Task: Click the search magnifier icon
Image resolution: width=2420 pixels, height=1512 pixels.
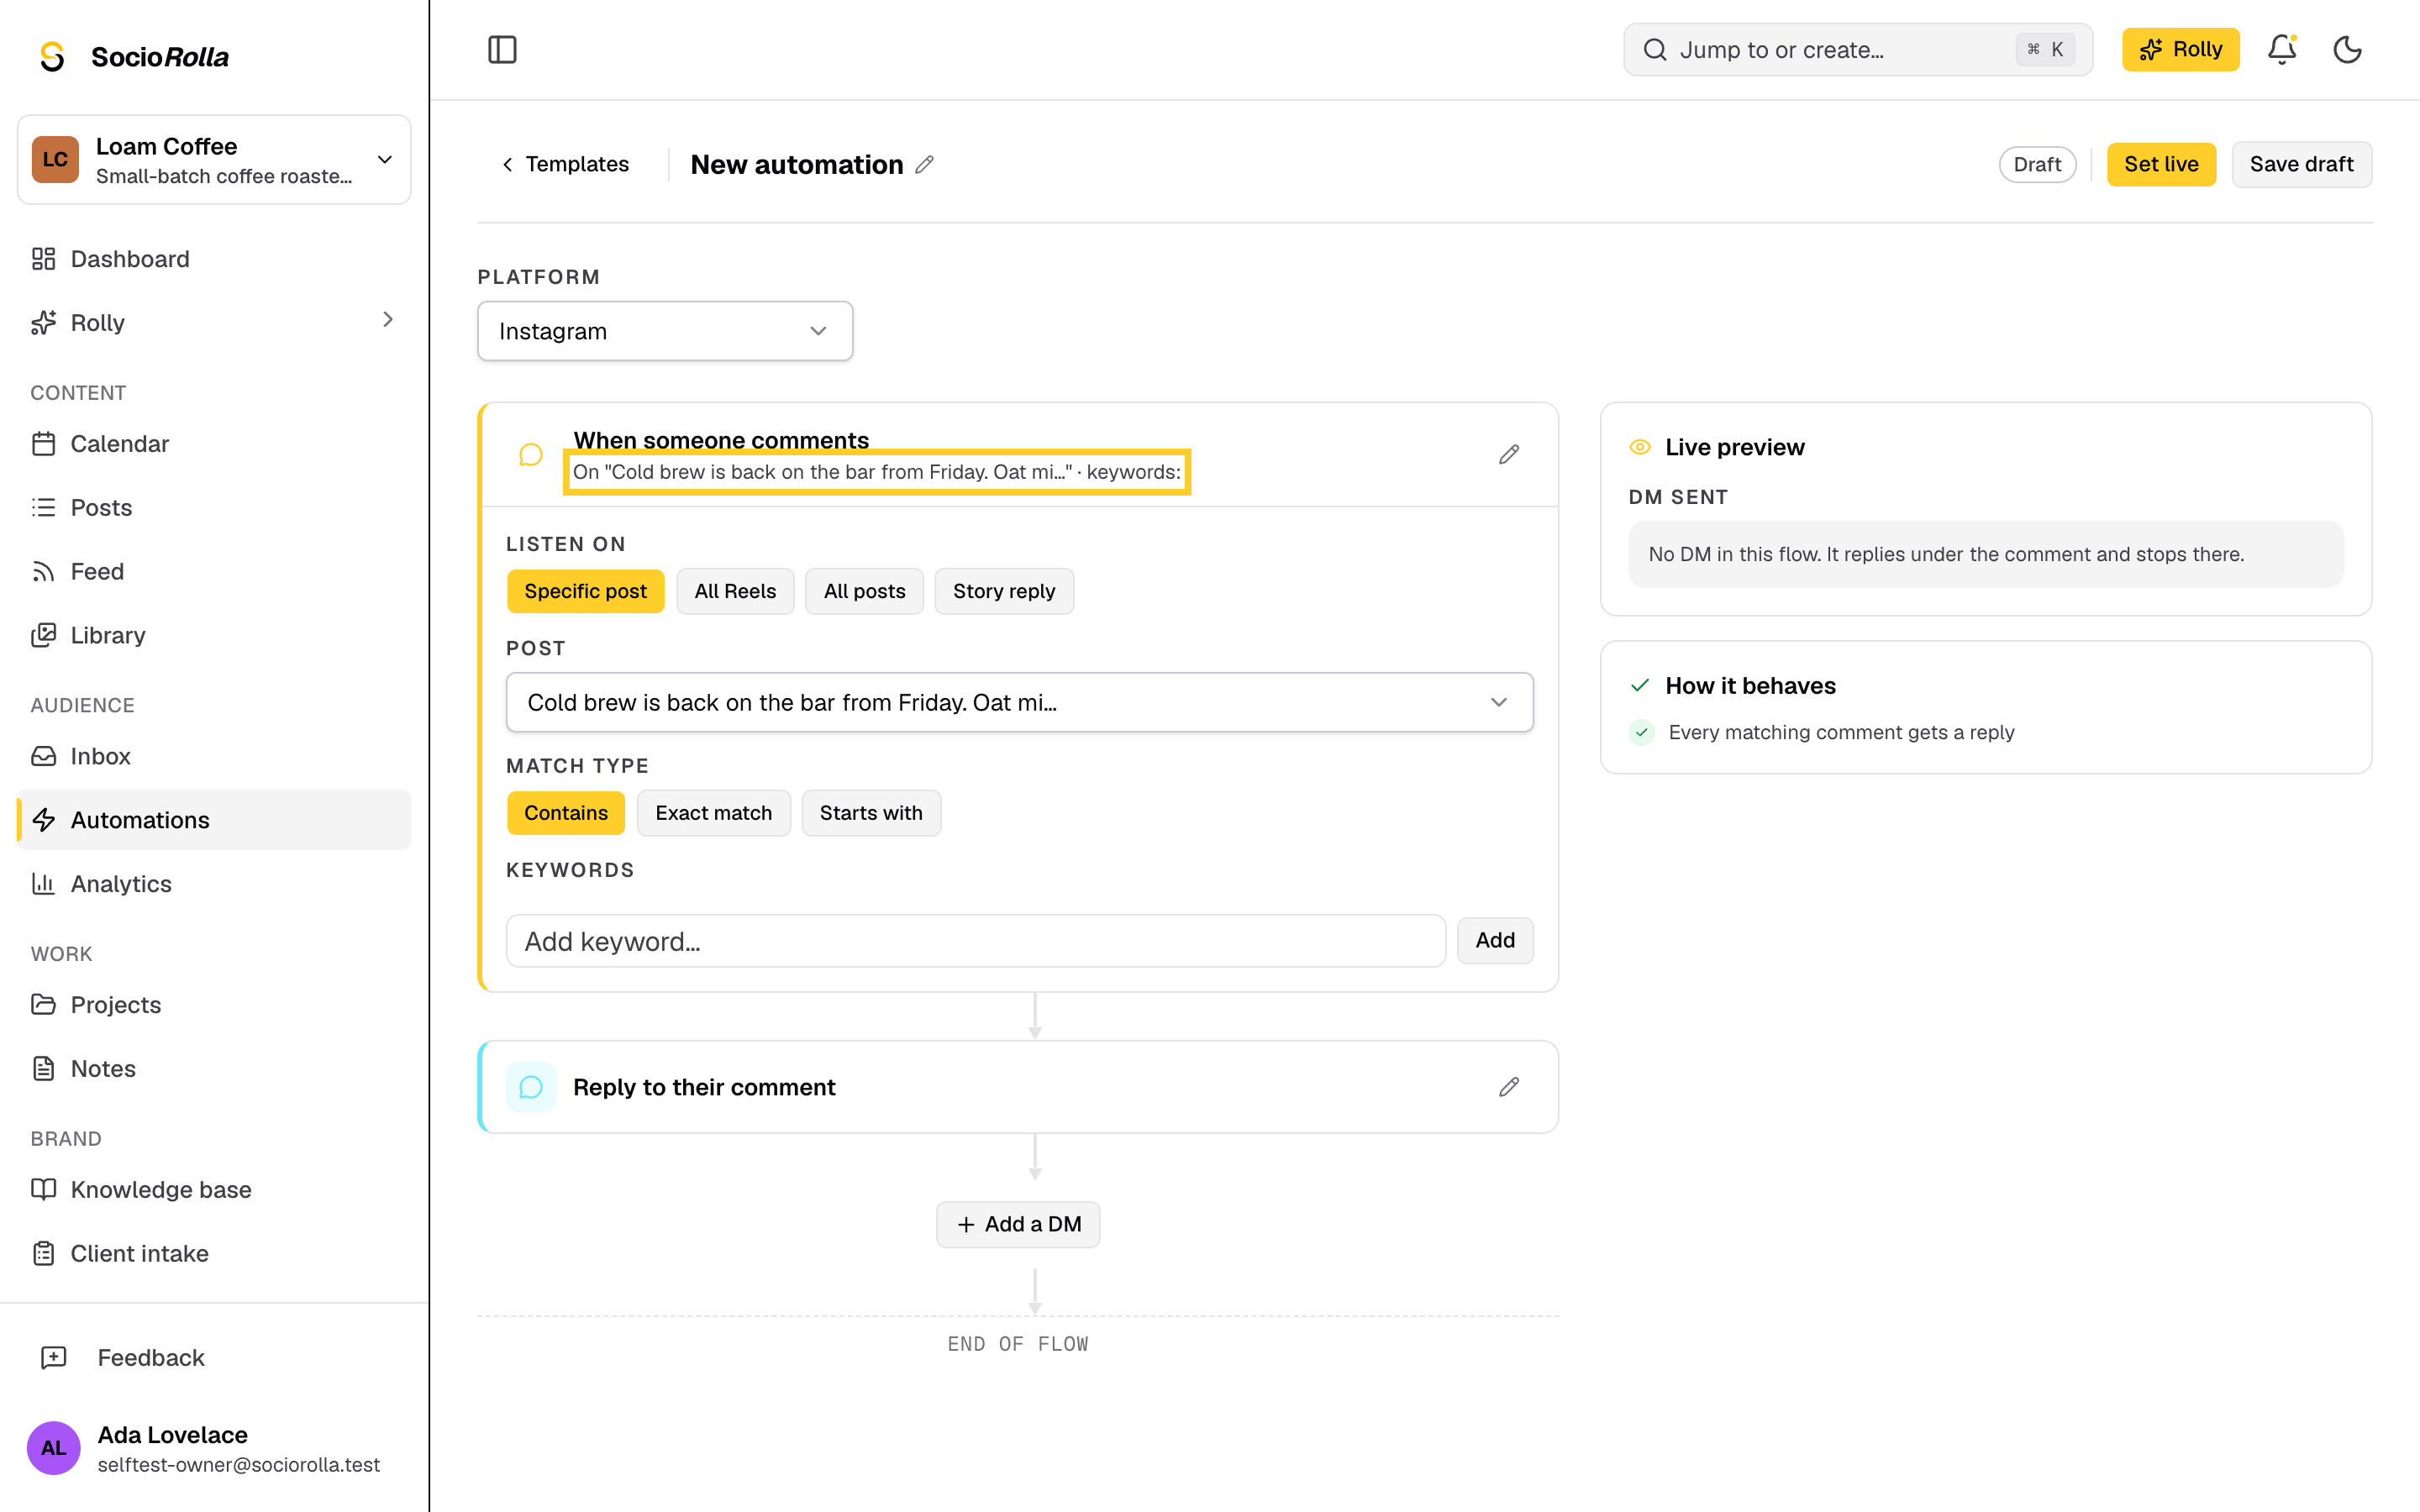Action: (1655, 50)
